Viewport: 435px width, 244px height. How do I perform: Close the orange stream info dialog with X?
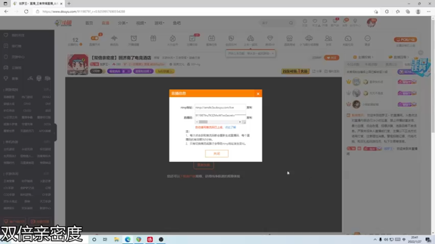point(258,94)
